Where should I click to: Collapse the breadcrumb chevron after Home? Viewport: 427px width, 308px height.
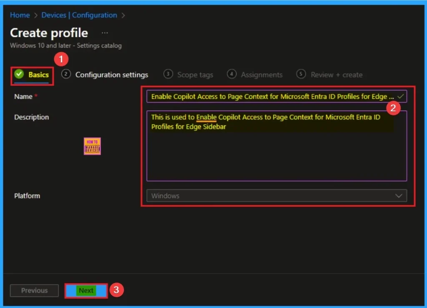35,15
